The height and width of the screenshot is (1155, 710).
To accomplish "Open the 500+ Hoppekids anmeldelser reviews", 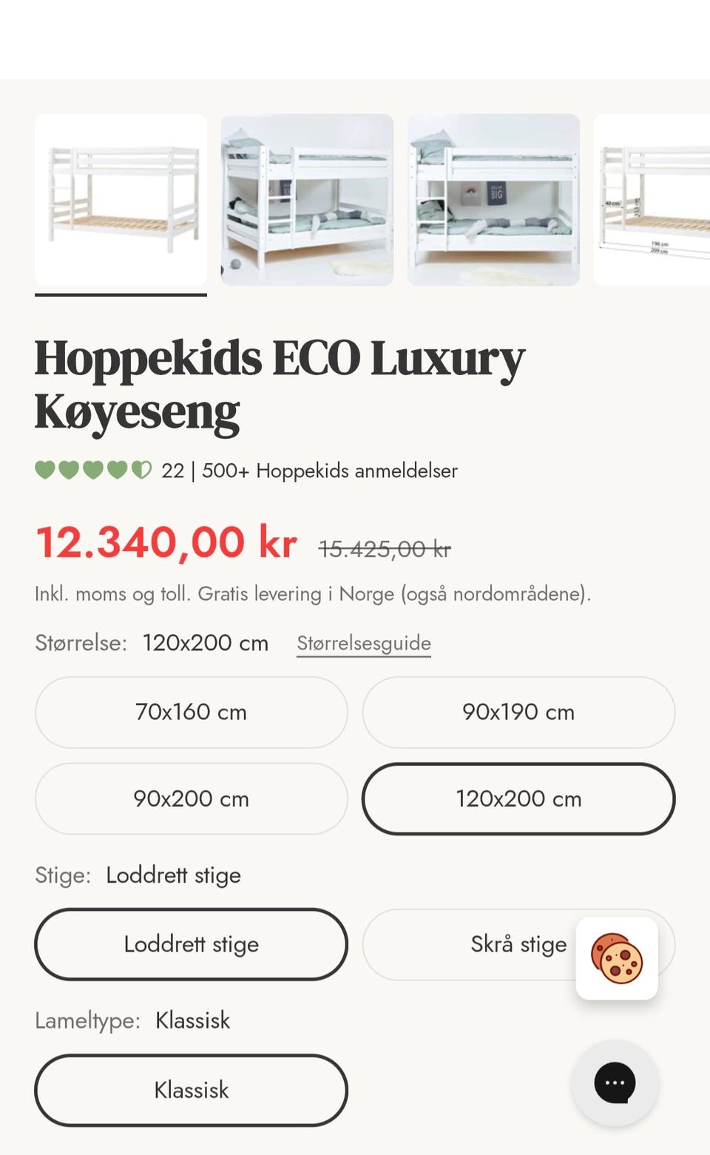I will point(330,471).
